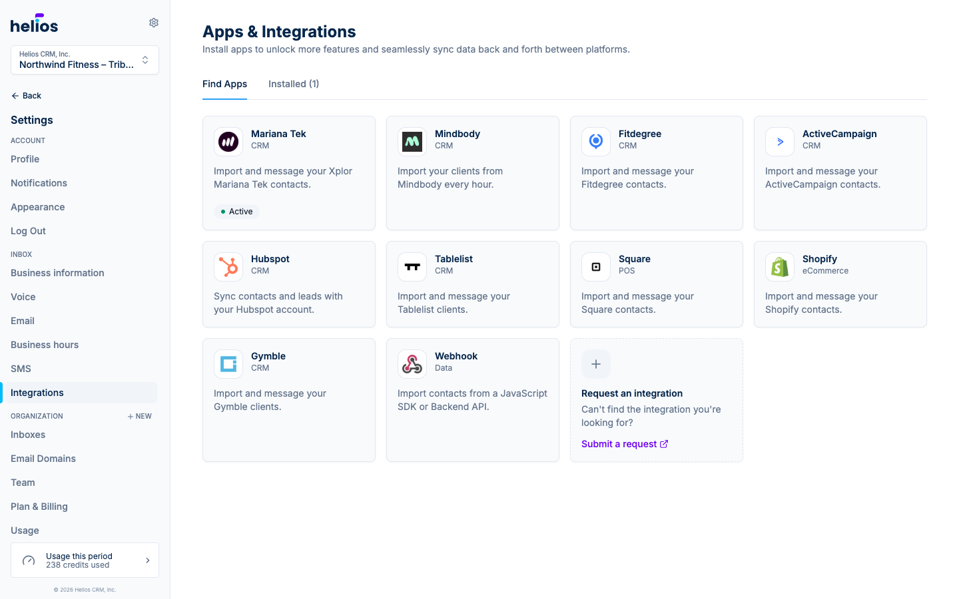Click the usage gauge icon
Viewport: 959px width, 599px height.
click(x=29, y=560)
